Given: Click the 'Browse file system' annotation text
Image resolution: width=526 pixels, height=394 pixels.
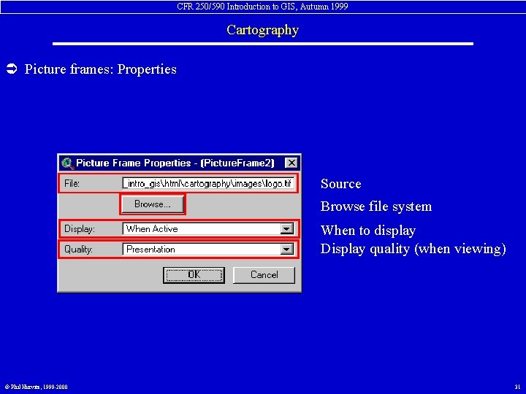Looking at the screenshot, I should click(376, 206).
